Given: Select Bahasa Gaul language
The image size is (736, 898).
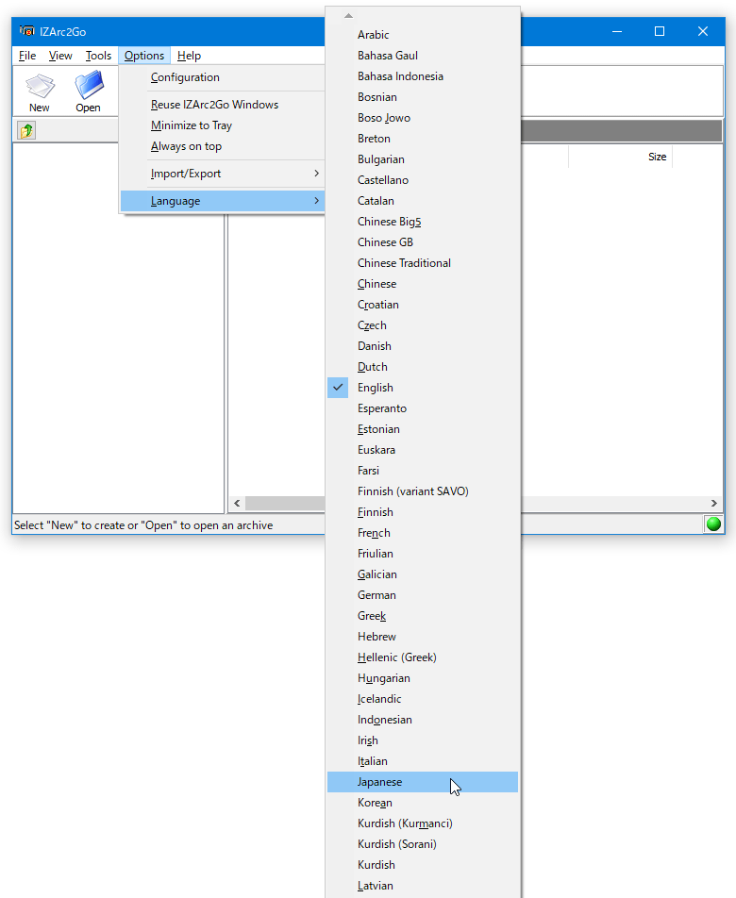Looking at the screenshot, I should pyautogui.click(x=423, y=56).
